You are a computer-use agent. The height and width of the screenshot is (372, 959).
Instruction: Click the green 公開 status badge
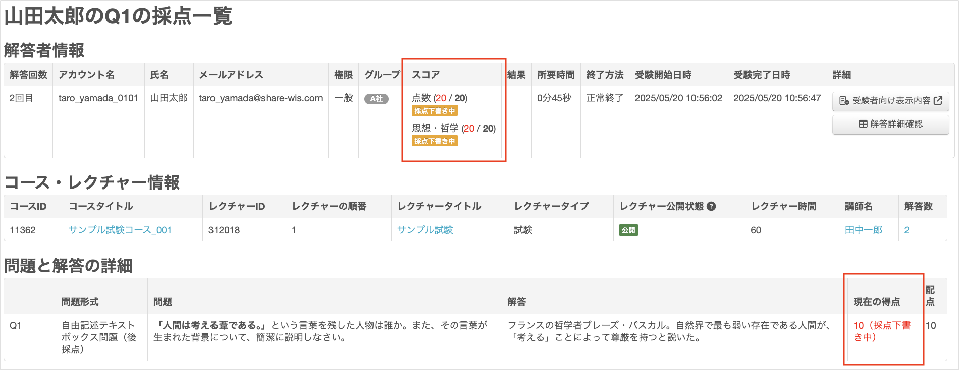pos(628,230)
